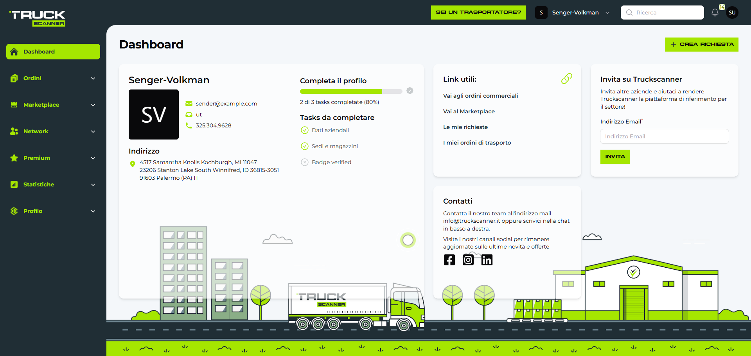Click the round chat bubble button
The width and height of the screenshot is (751, 356).
[408, 240]
